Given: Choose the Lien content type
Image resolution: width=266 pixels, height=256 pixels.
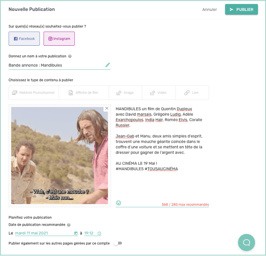Looking at the screenshot, I should (192, 93).
